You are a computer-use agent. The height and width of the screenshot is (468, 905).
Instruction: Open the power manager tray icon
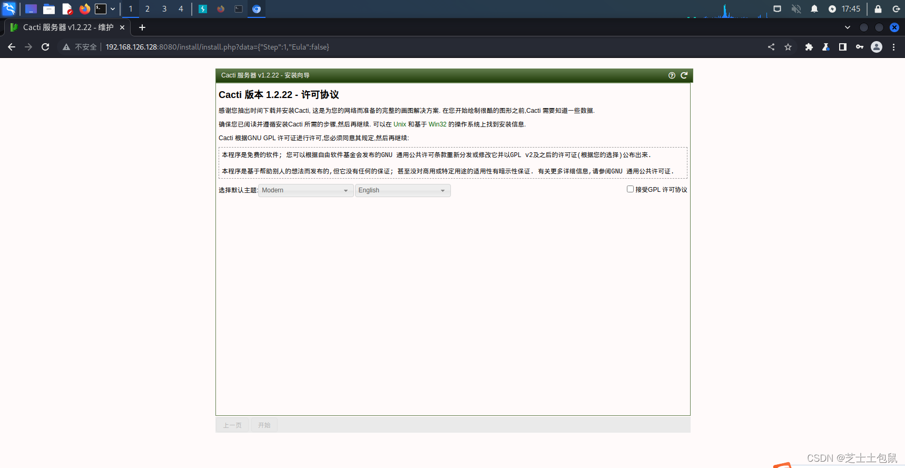click(832, 9)
